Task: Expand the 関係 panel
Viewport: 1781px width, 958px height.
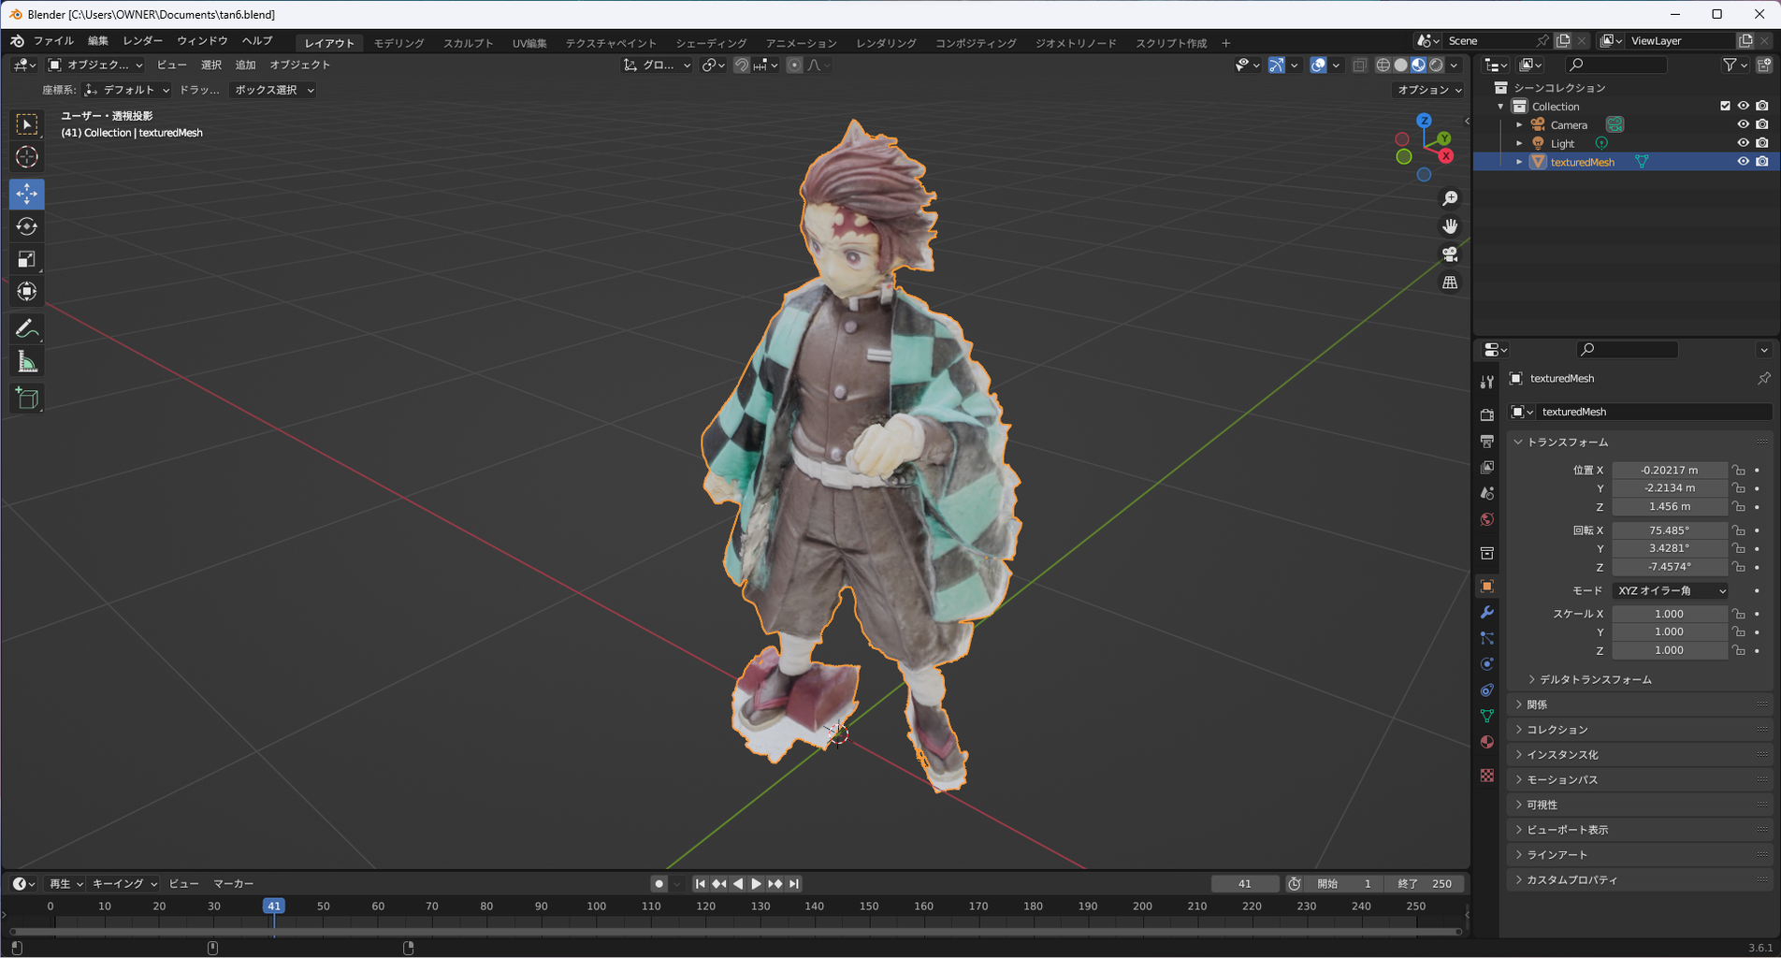Action: (1640, 704)
